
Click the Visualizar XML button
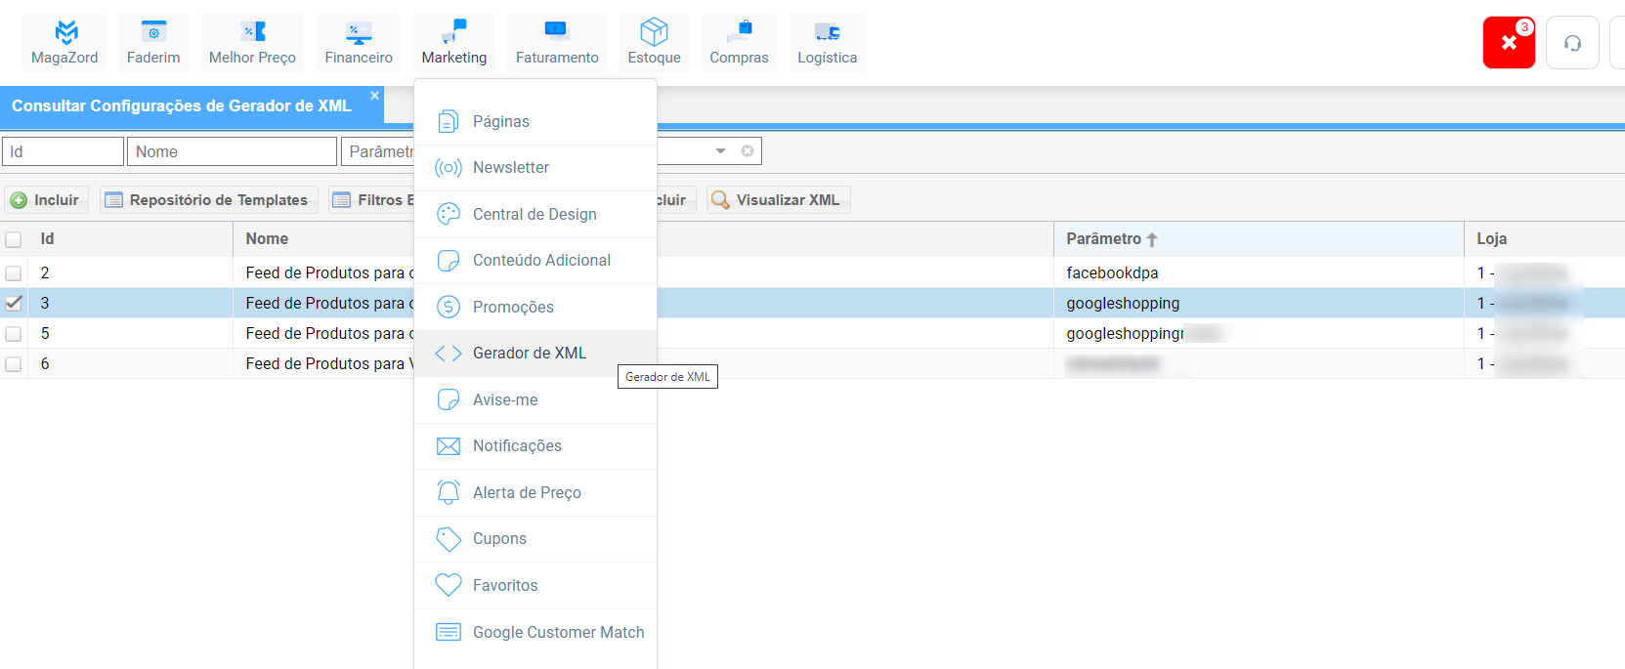(778, 200)
